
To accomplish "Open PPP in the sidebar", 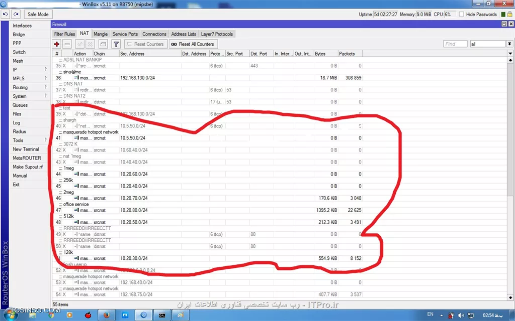I will click(17, 43).
